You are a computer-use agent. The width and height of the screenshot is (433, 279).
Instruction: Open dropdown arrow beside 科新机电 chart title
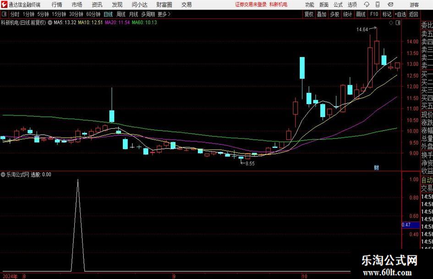point(50,22)
